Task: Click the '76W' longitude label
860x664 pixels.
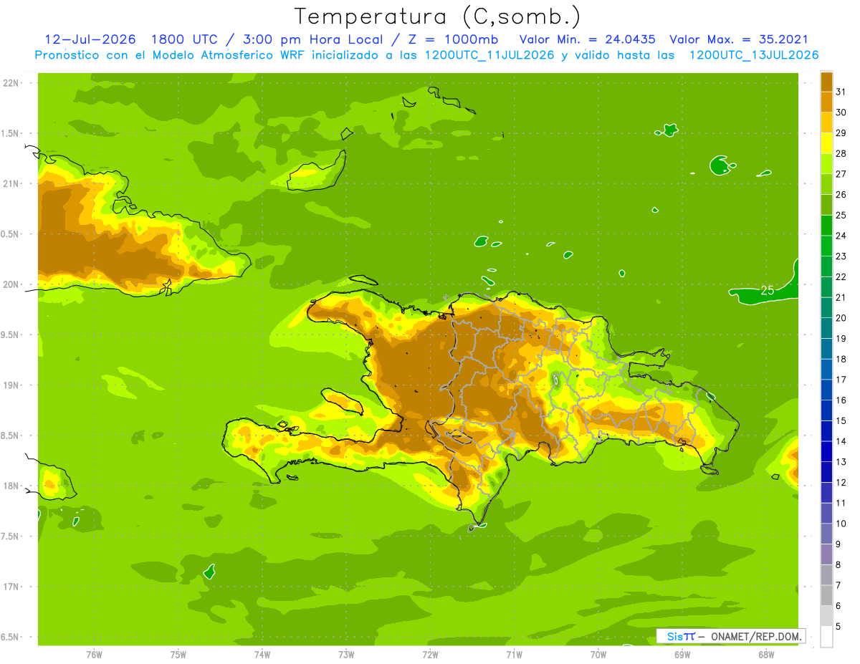Action: (94, 654)
